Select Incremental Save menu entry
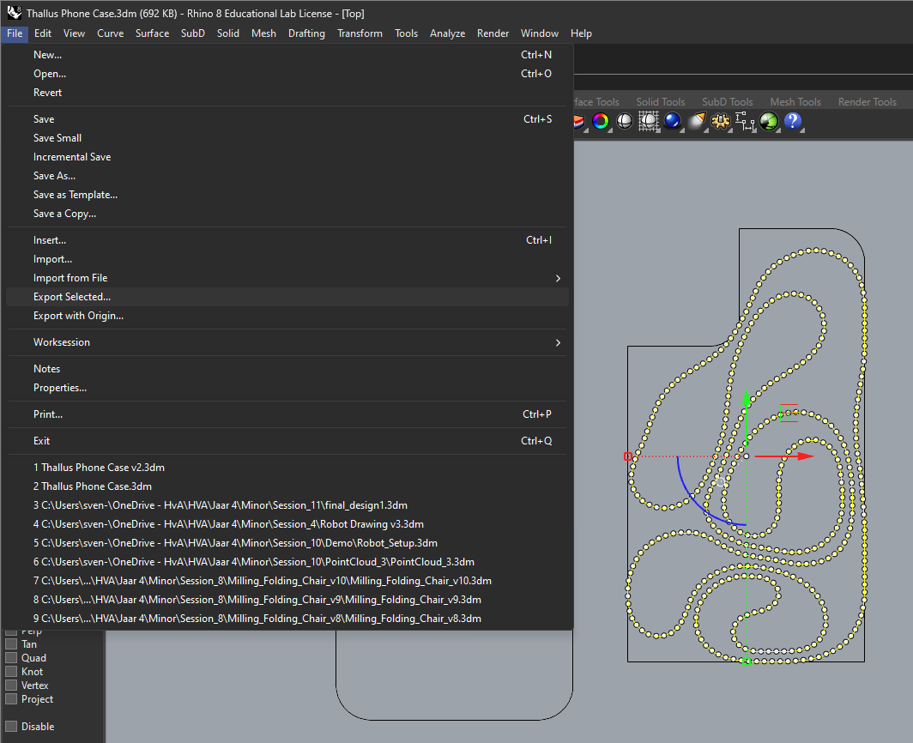 [x=72, y=157]
